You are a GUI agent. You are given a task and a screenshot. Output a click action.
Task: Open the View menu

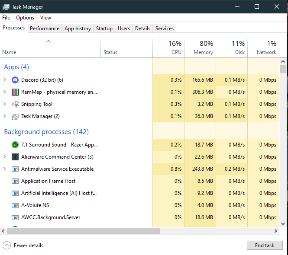coord(45,18)
